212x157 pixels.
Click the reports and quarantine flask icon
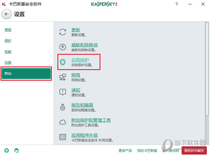(x=62, y=107)
